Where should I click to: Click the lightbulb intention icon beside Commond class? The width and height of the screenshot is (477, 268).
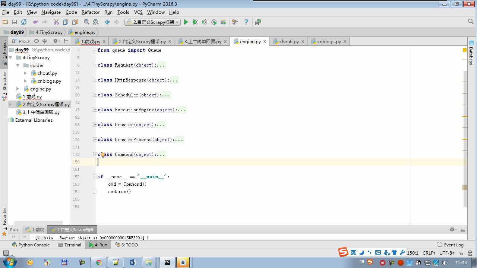[x=102, y=155]
